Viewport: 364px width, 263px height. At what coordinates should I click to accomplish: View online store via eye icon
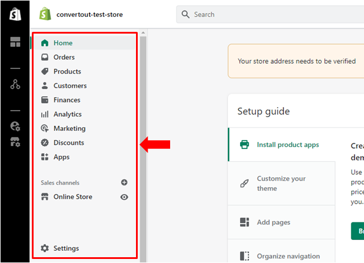[124, 197]
